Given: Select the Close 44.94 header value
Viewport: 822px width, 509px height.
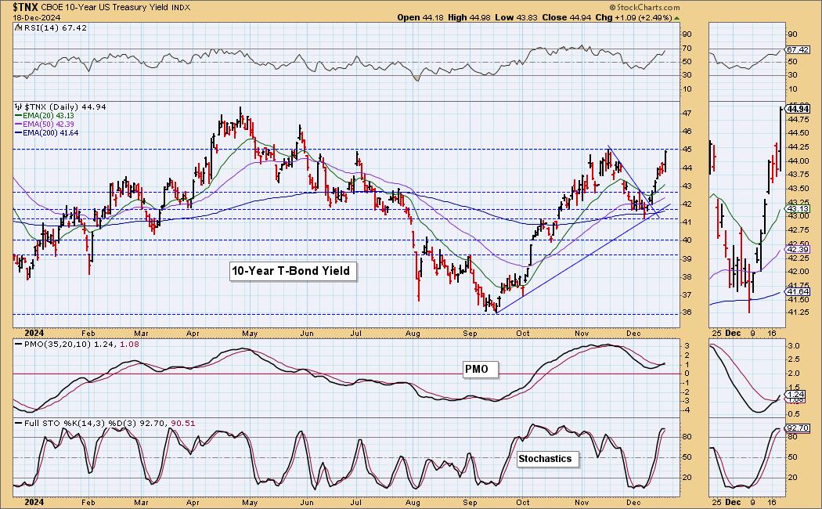Looking at the screenshot, I should 566,17.
